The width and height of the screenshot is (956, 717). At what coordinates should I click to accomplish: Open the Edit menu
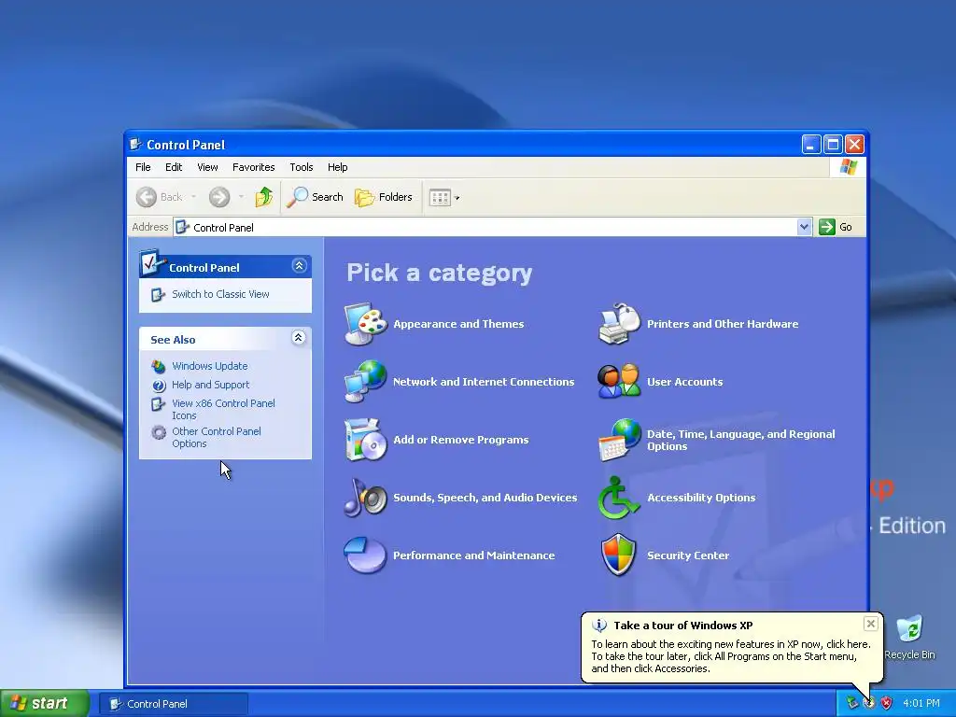[174, 167]
